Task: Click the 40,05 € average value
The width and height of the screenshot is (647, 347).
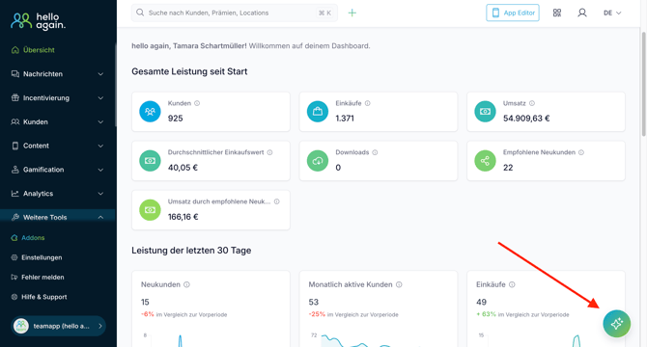Action: click(x=183, y=168)
